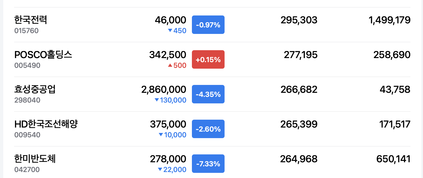Click the down triangle beside 10,000
This screenshot has height=178, width=423.
(x=161, y=135)
